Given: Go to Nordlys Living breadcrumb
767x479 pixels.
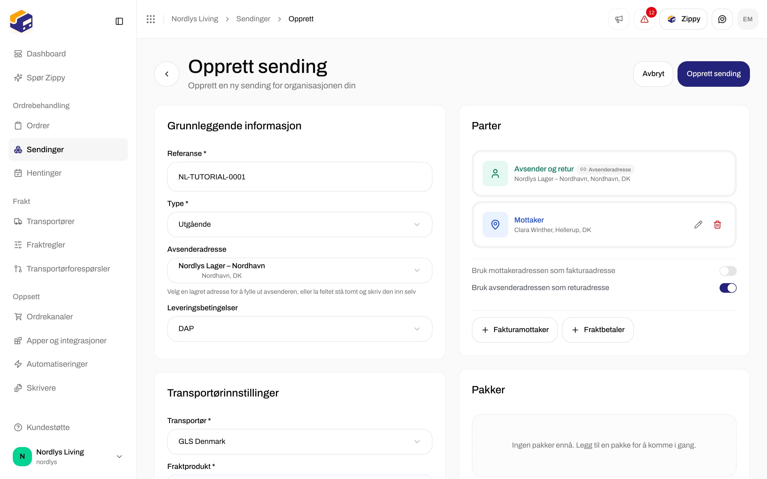Looking at the screenshot, I should click(x=195, y=19).
